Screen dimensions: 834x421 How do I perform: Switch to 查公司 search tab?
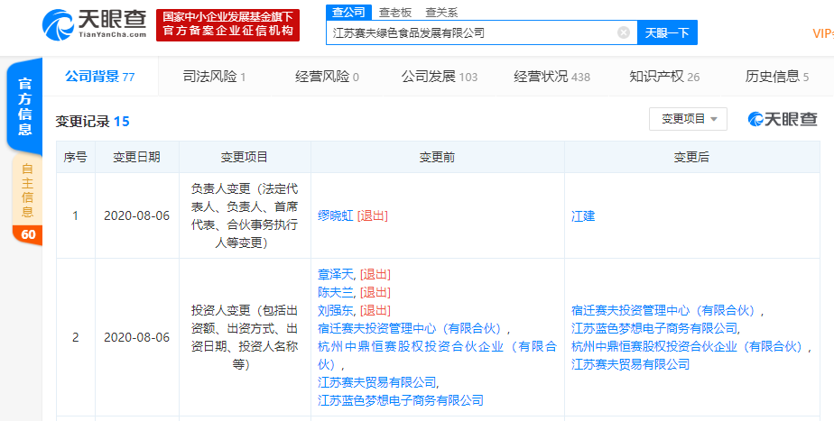click(348, 12)
